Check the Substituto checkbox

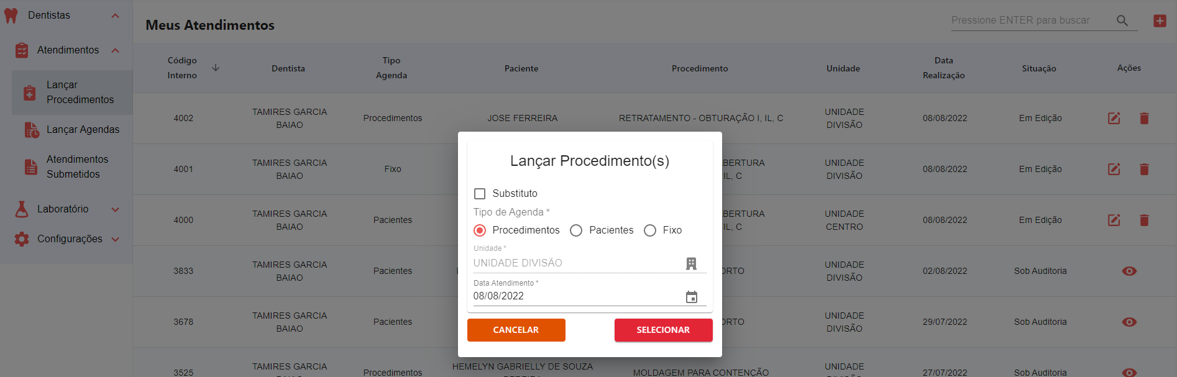pyautogui.click(x=480, y=194)
